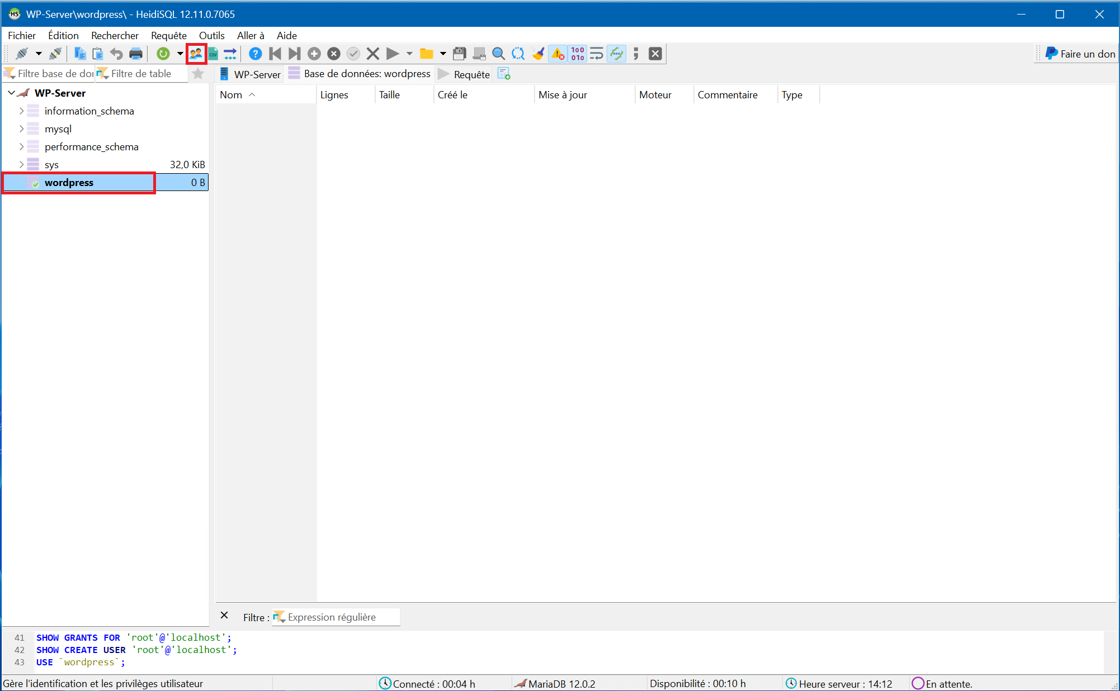
Task: Click the blue help question icon
Action: click(x=255, y=54)
